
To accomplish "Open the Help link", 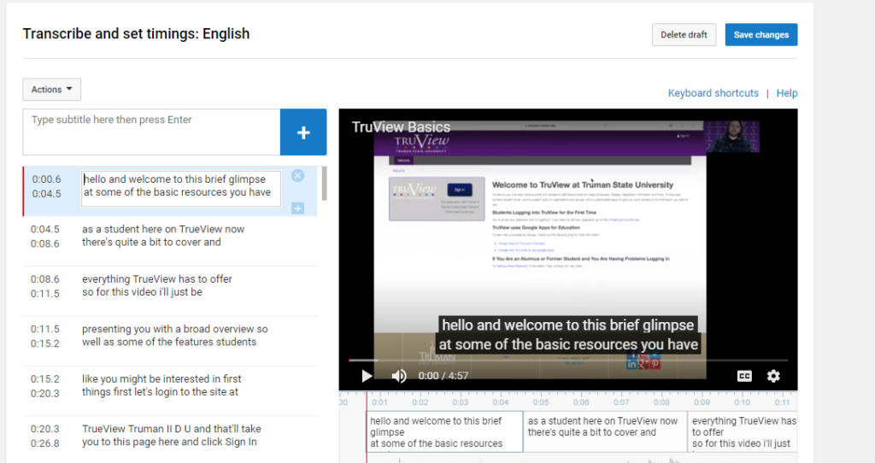I will click(x=787, y=93).
